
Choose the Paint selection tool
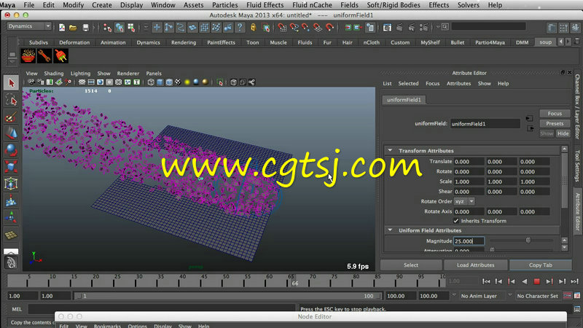point(11,117)
